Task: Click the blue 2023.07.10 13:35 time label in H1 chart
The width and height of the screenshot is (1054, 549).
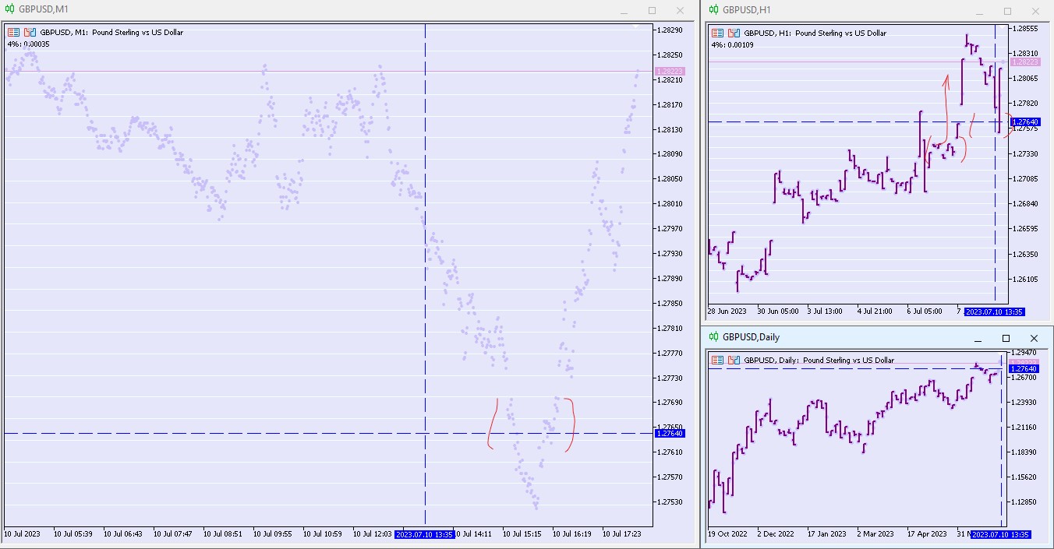Action: point(994,311)
